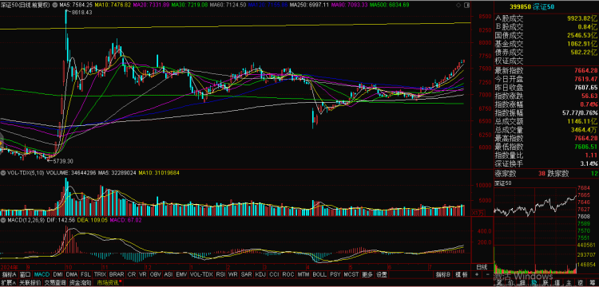The image size is (599, 287).
Task: Expand the 指标A indicator menu
Action: (10, 274)
